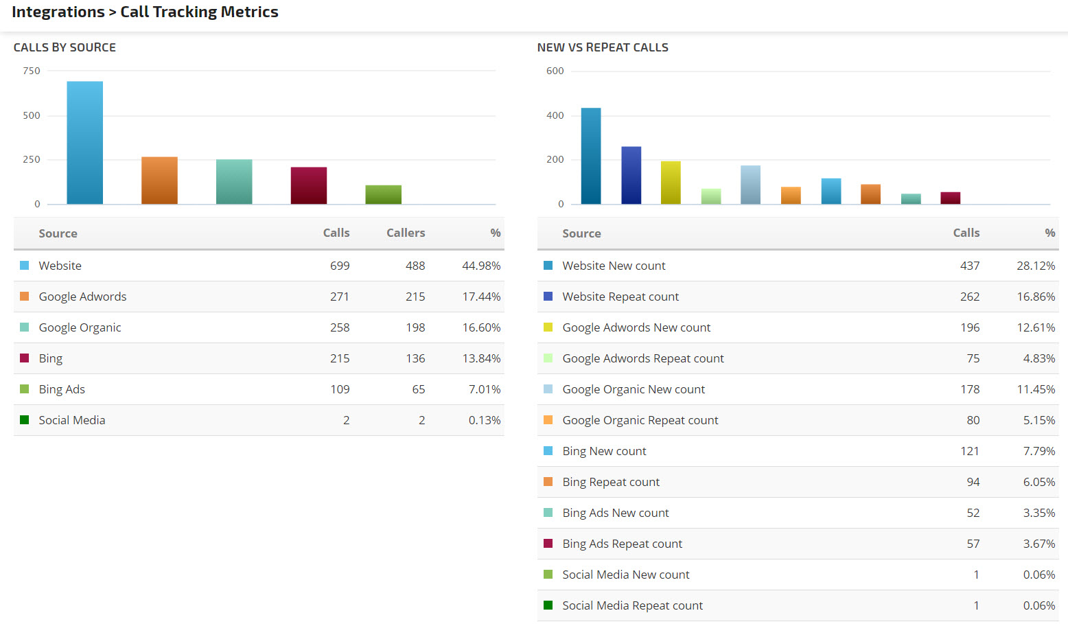
Task: Click the Calls header in New vs Repeat table
Action: pyautogui.click(x=966, y=233)
